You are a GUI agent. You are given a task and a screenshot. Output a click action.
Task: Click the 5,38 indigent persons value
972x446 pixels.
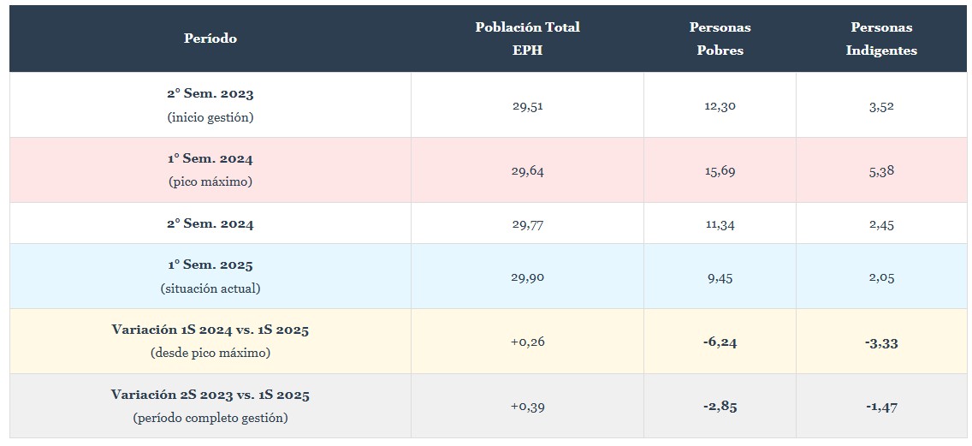click(x=881, y=171)
